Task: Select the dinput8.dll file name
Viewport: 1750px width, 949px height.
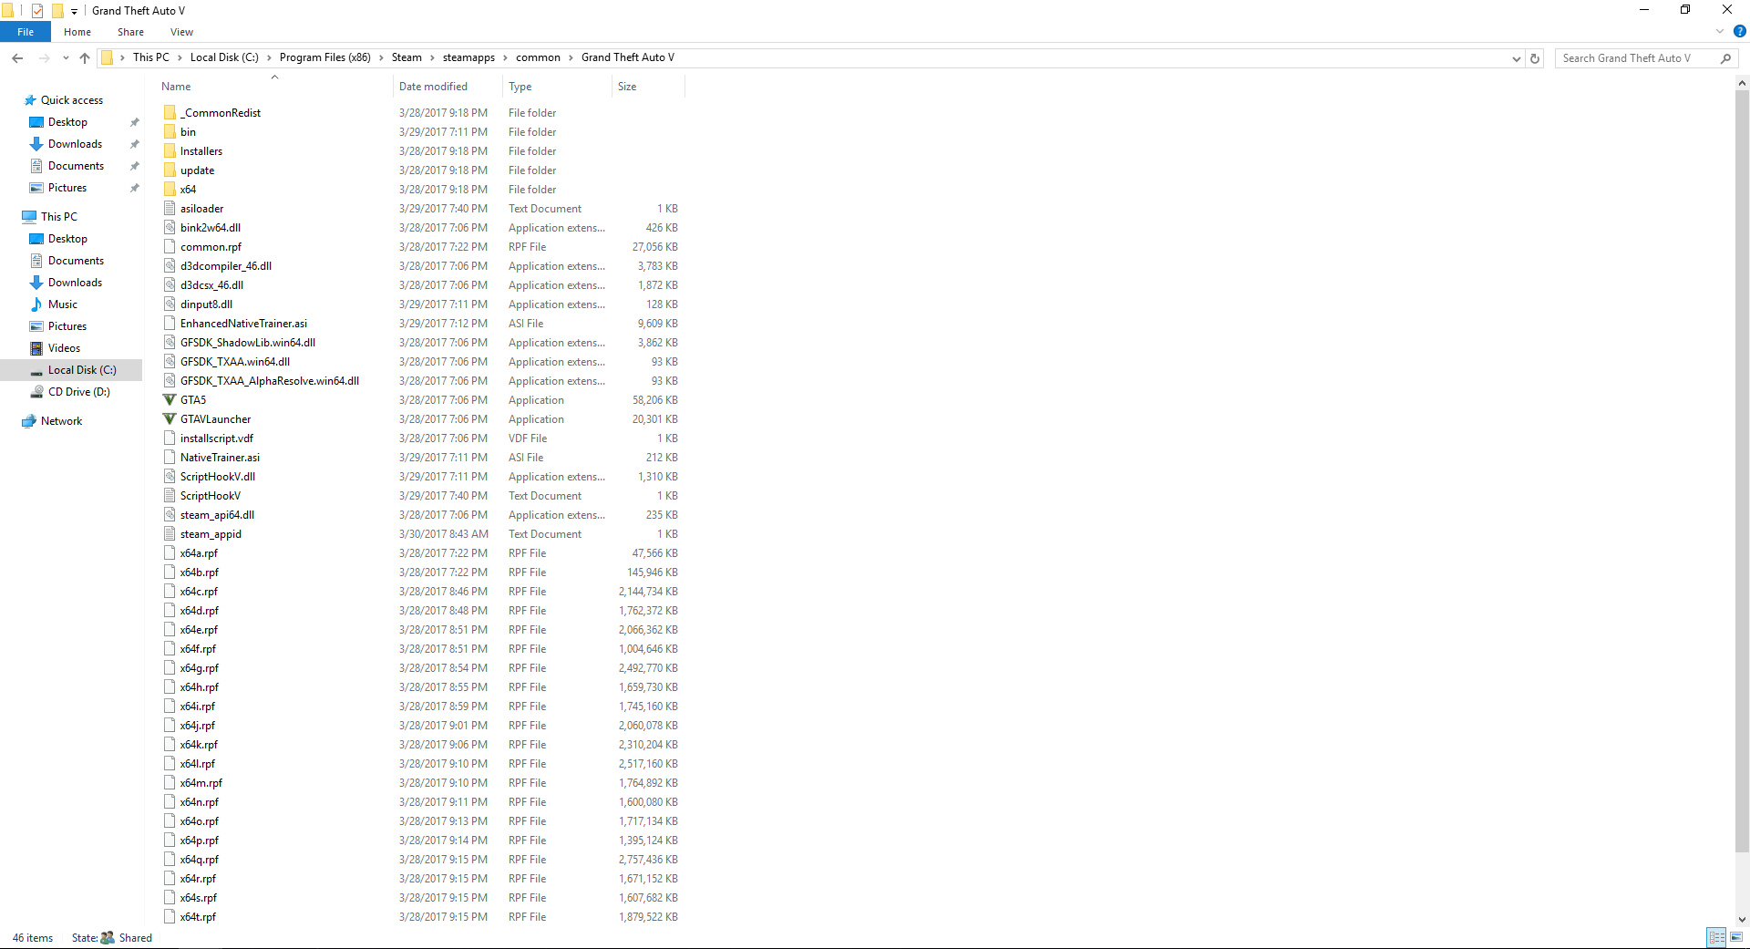Action: (206, 304)
